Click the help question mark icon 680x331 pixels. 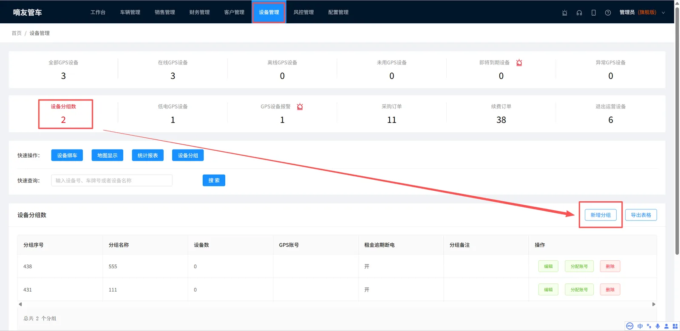(608, 13)
